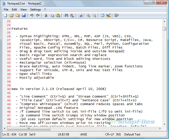169x139 pixels.
Task: Click the horizontal scrollbar thumb
Action: (x=29, y=128)
